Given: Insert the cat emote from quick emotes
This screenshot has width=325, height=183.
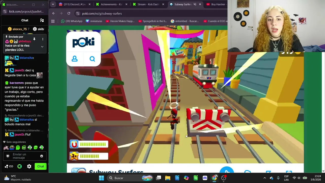Looking at the screenshot, I should pyautogui.click(x=6, y=147).
